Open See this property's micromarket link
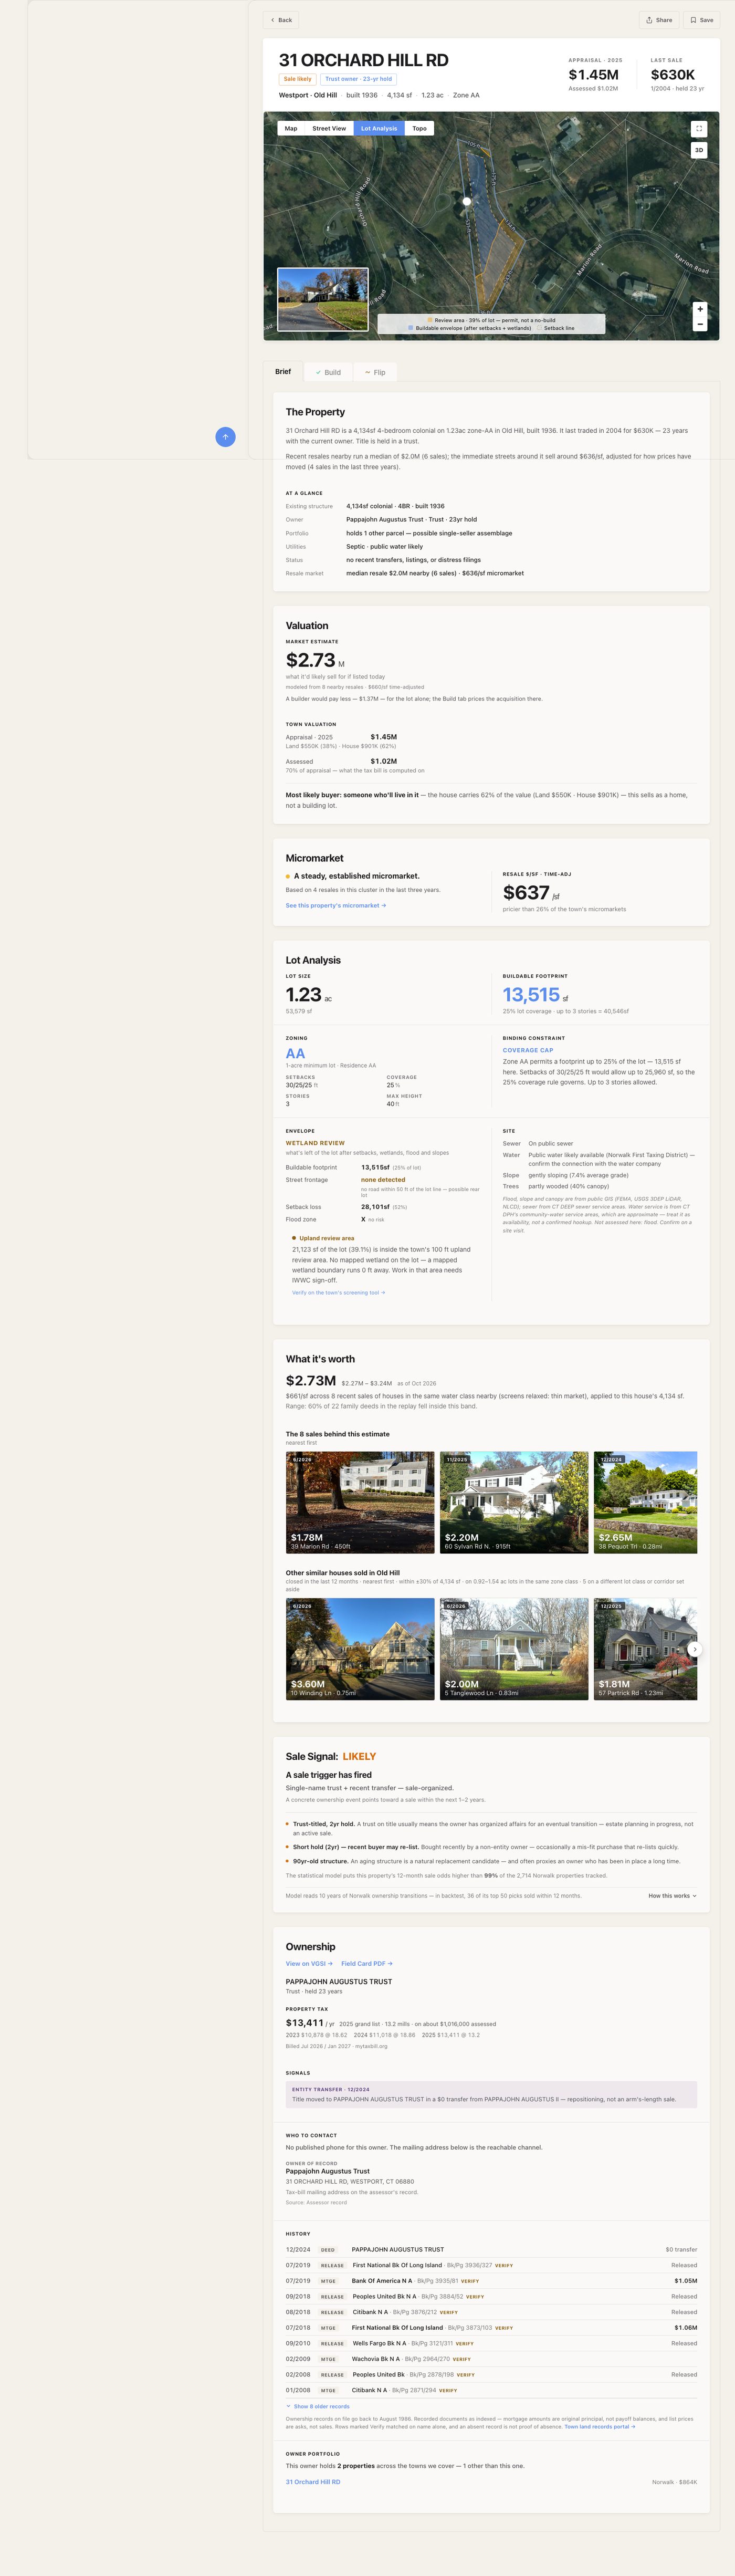735x2576 pixels. click(x=336, y=906)
